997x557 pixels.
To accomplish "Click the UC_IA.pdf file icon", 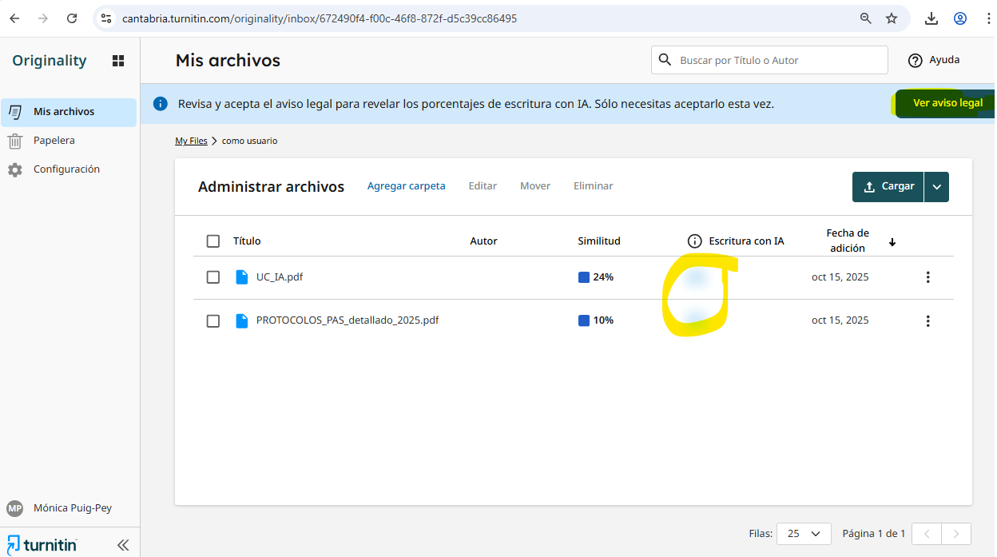I will pos(241,277).
